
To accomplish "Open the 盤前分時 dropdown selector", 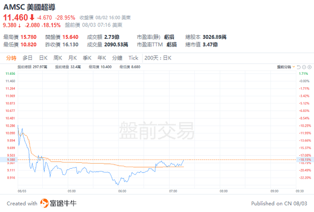I will click(285, 67).
